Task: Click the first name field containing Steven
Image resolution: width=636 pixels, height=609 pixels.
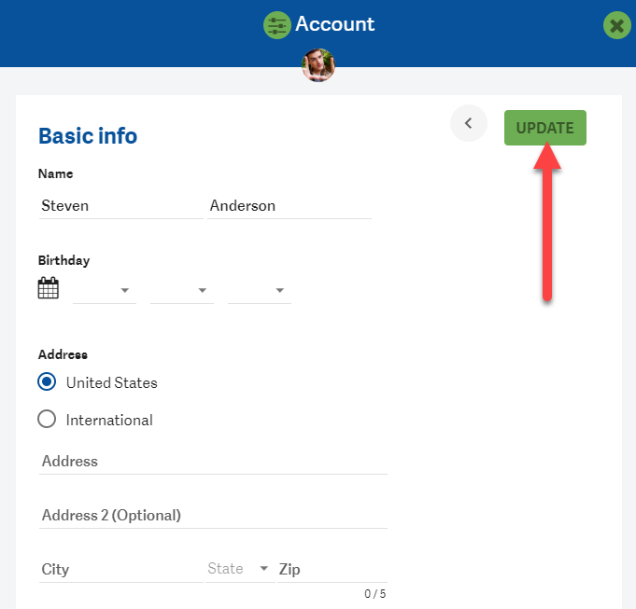Action: pyautogui.click(x=121, y=206)
